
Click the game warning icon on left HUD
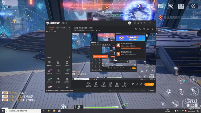pyautogui.click(x=3, y=34)
